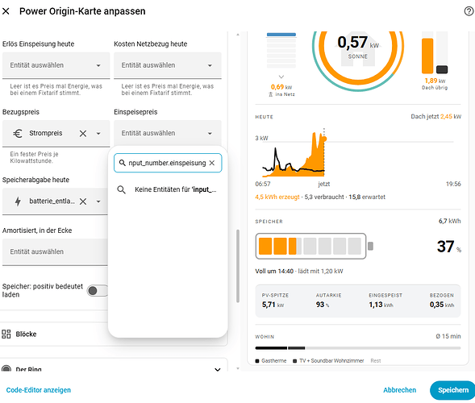
Task: Open the help icon in the header
Action: [x=469, y=11]
